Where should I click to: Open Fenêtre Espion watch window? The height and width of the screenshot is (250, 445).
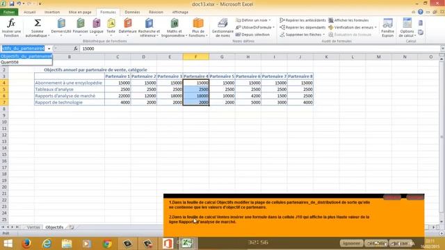click(388, 27)
